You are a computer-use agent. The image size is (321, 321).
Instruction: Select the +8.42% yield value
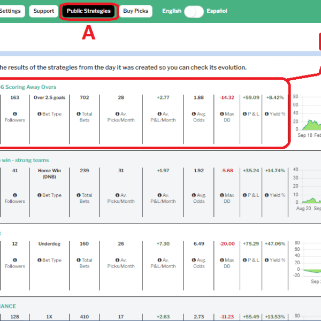point(275,97)
